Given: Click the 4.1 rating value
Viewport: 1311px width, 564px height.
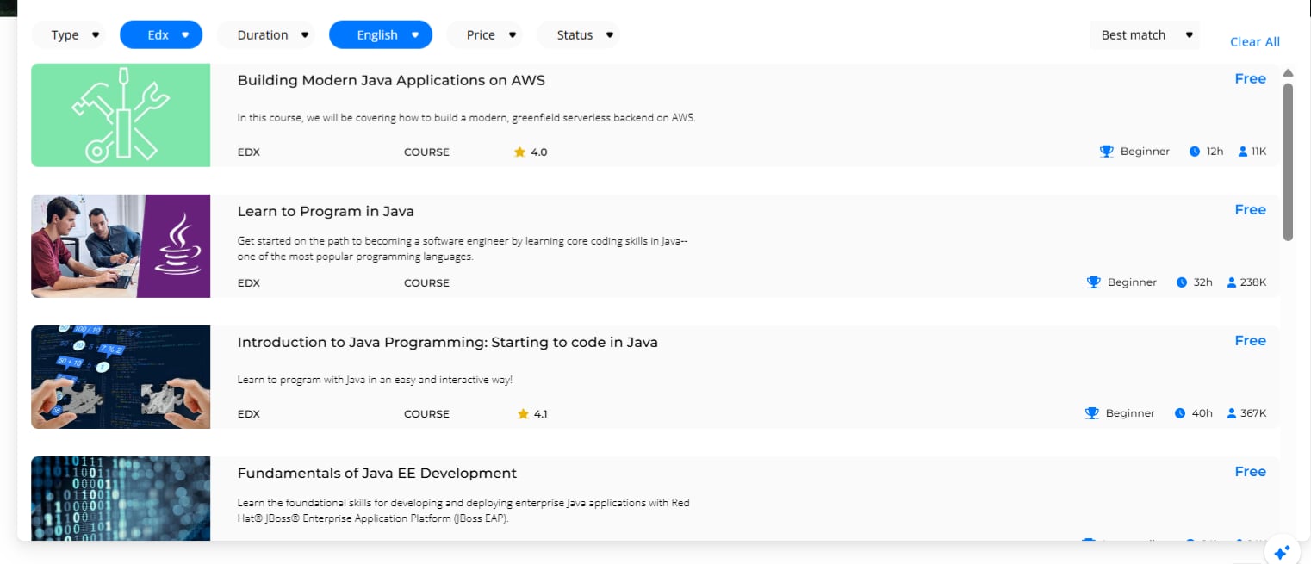Looking at the screenshot, I should point(540,414).
